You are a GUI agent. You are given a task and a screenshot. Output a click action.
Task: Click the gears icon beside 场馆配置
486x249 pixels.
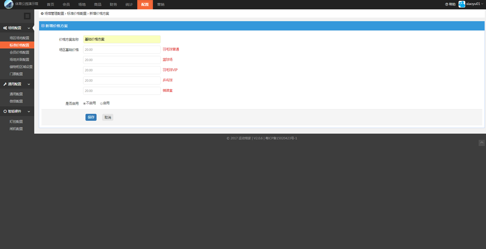[5, 28]
